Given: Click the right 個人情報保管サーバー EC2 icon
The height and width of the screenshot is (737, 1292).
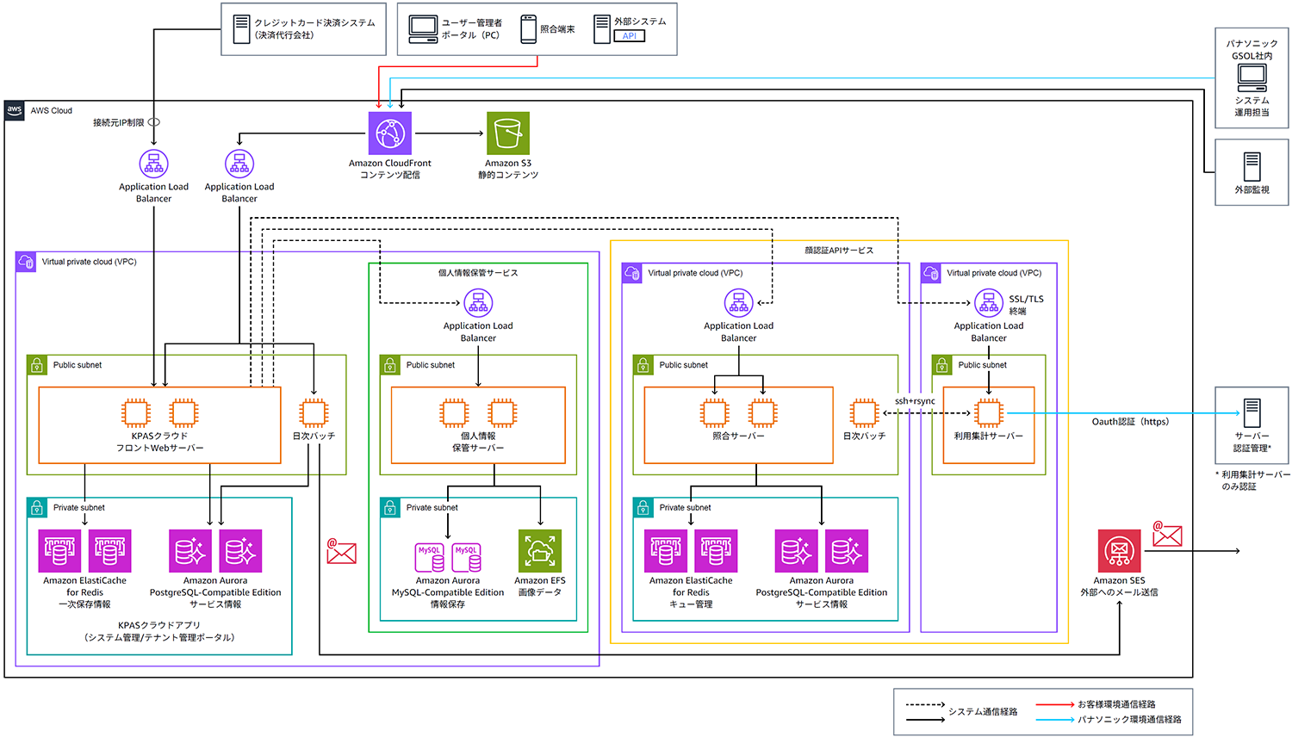Looking at the screenshot, I should click(x=502, y=413).
